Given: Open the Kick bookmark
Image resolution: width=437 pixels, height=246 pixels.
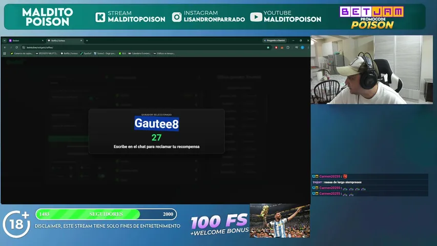Looking at the screenshot, I should (x=122, y=53).
